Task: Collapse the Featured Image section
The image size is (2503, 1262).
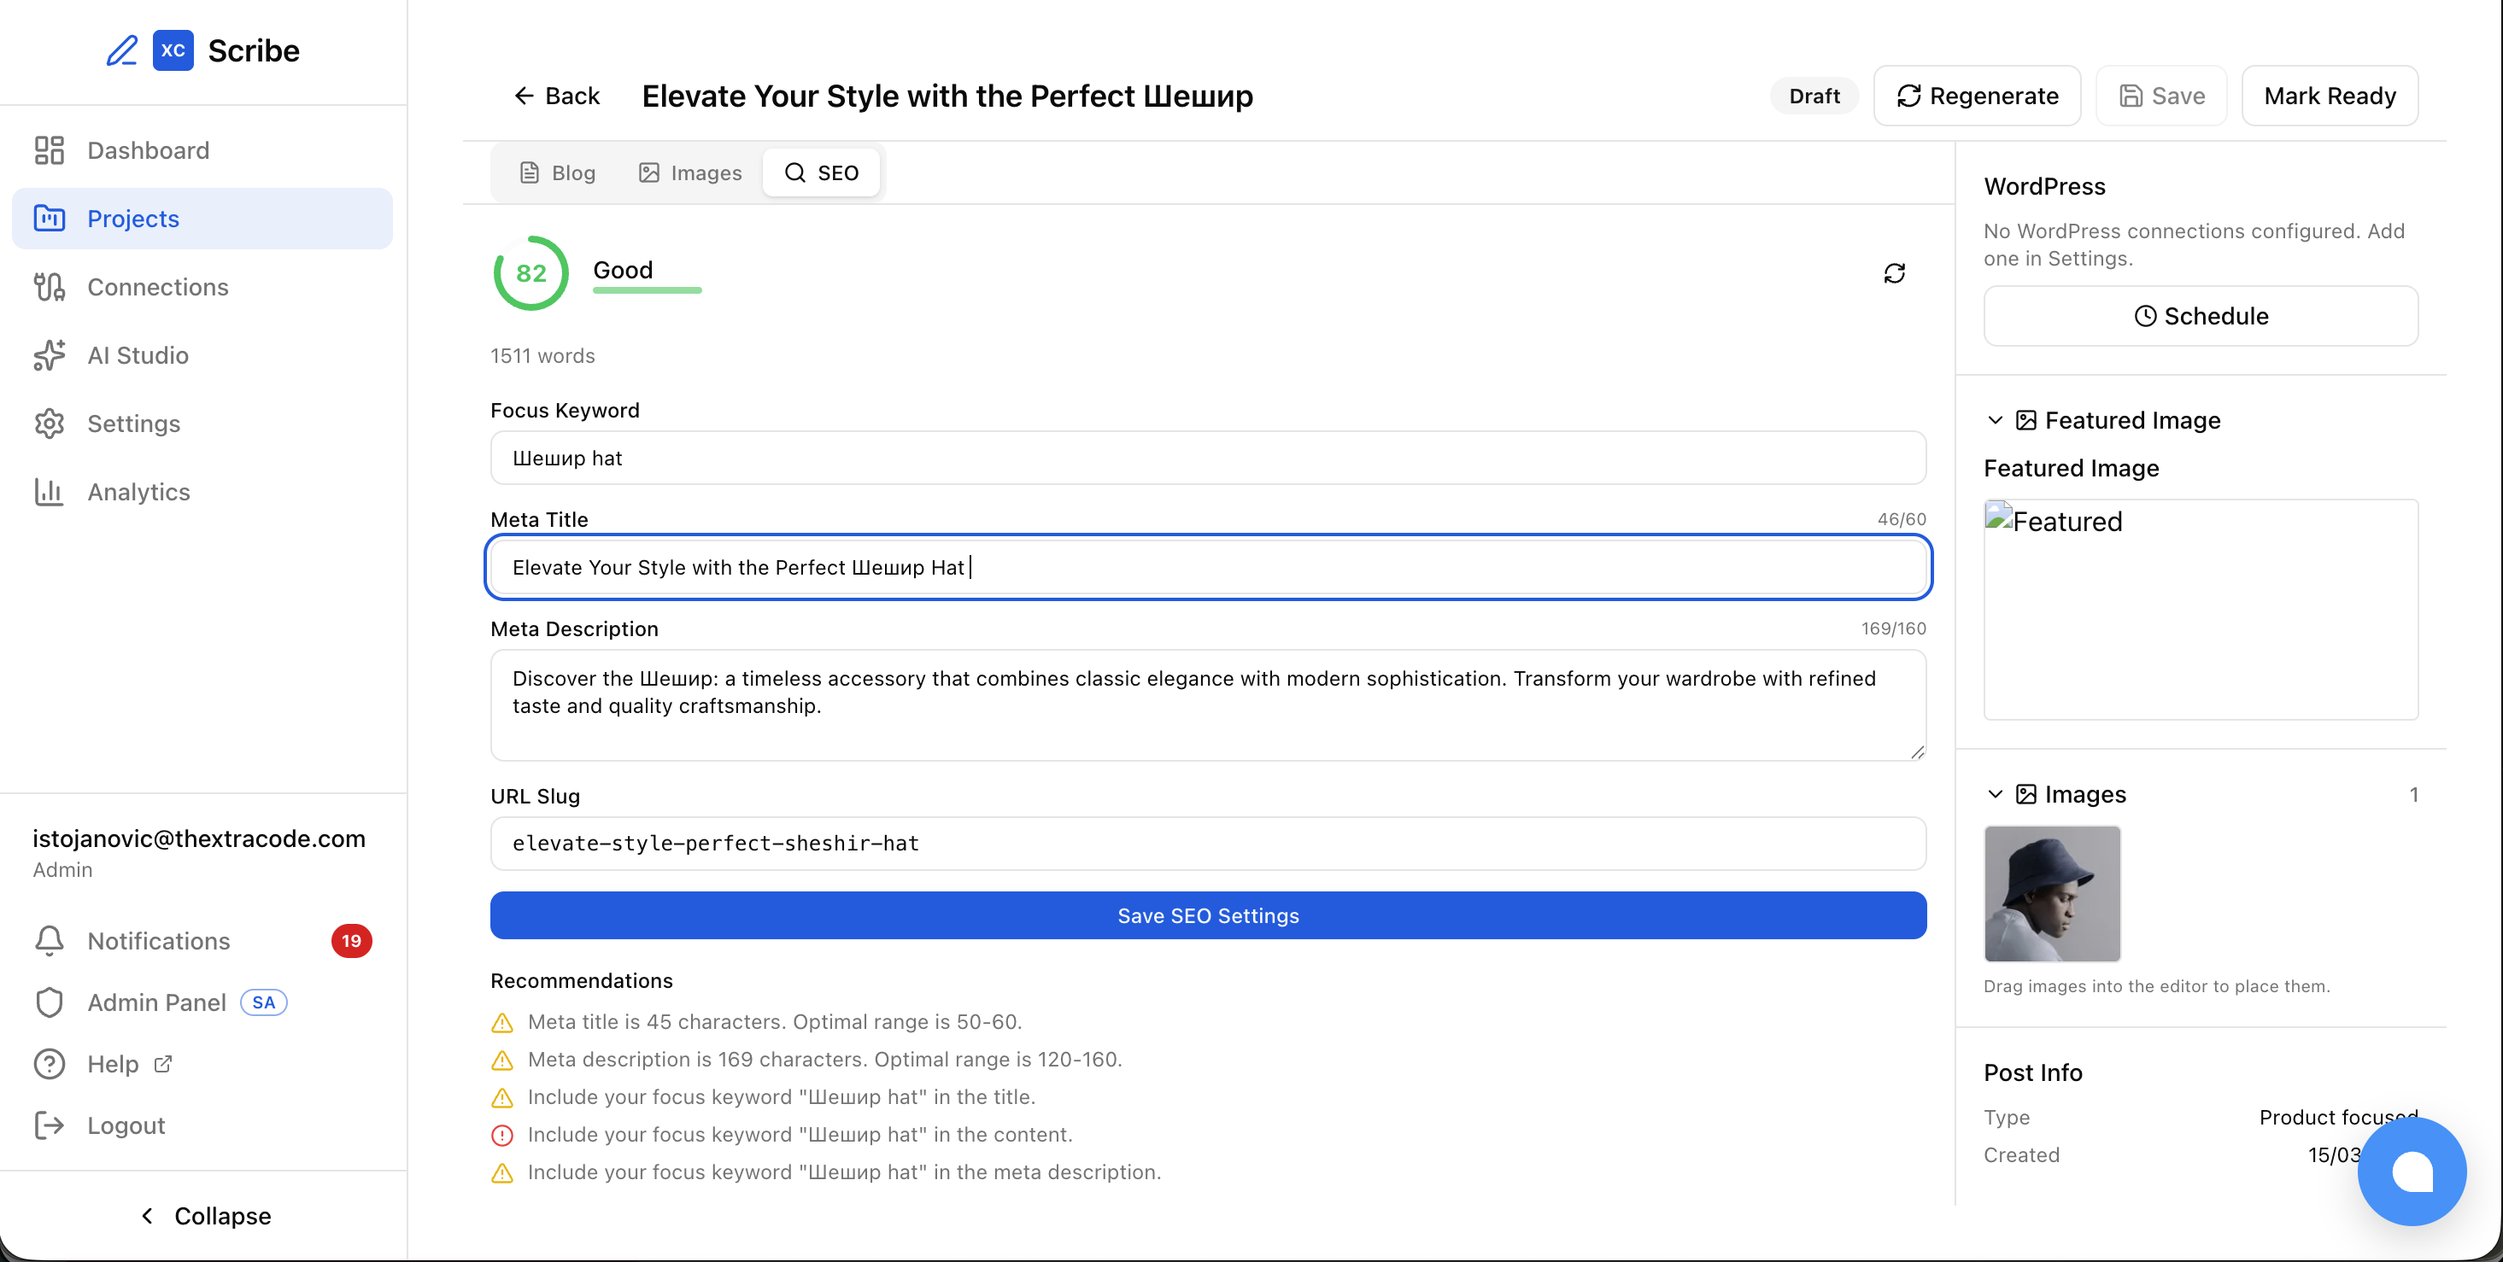Action: tap(1995, 420)
